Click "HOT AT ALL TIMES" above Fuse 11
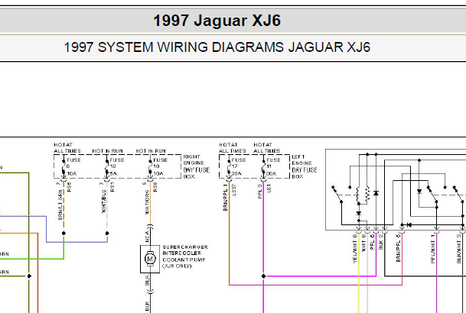The image size is (466, 313). pyautogui.click(x=267, y=147)
